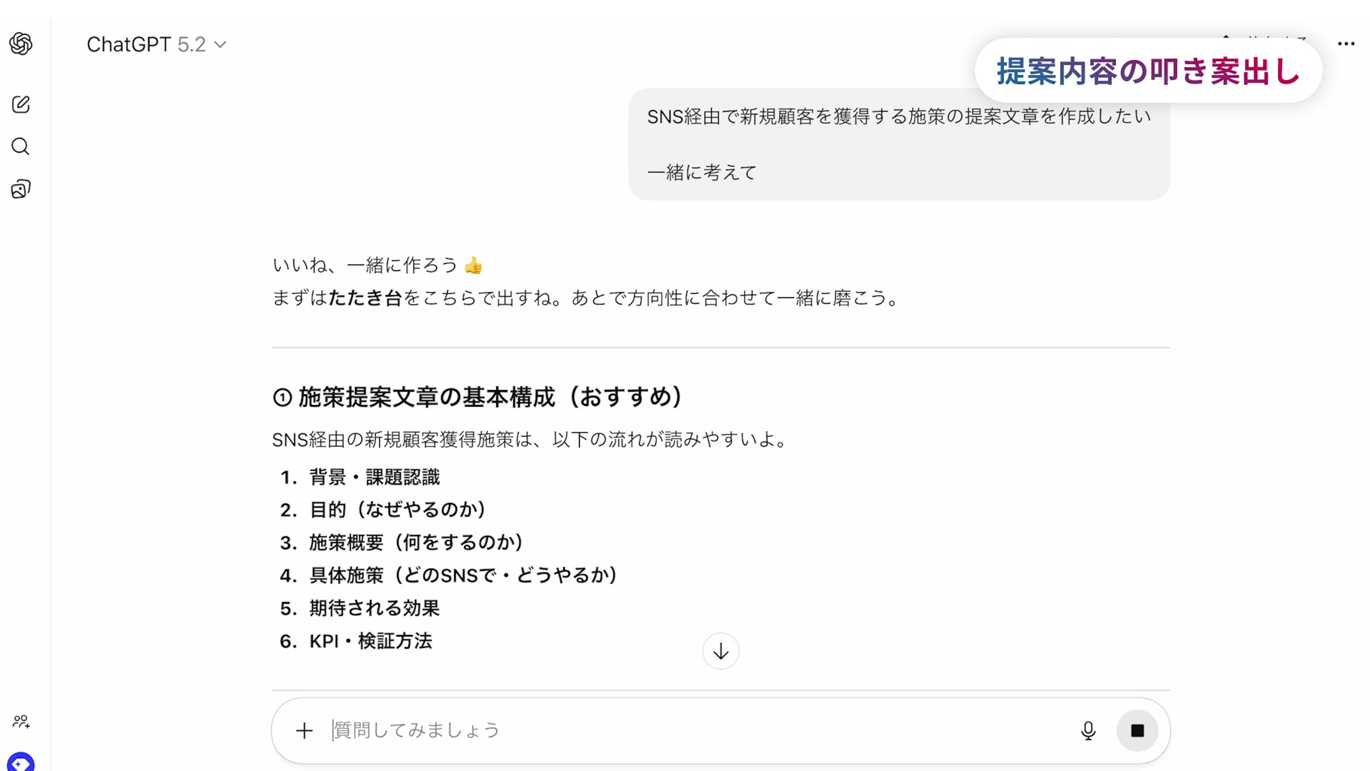Open the image library icon

tap(21, 189)
